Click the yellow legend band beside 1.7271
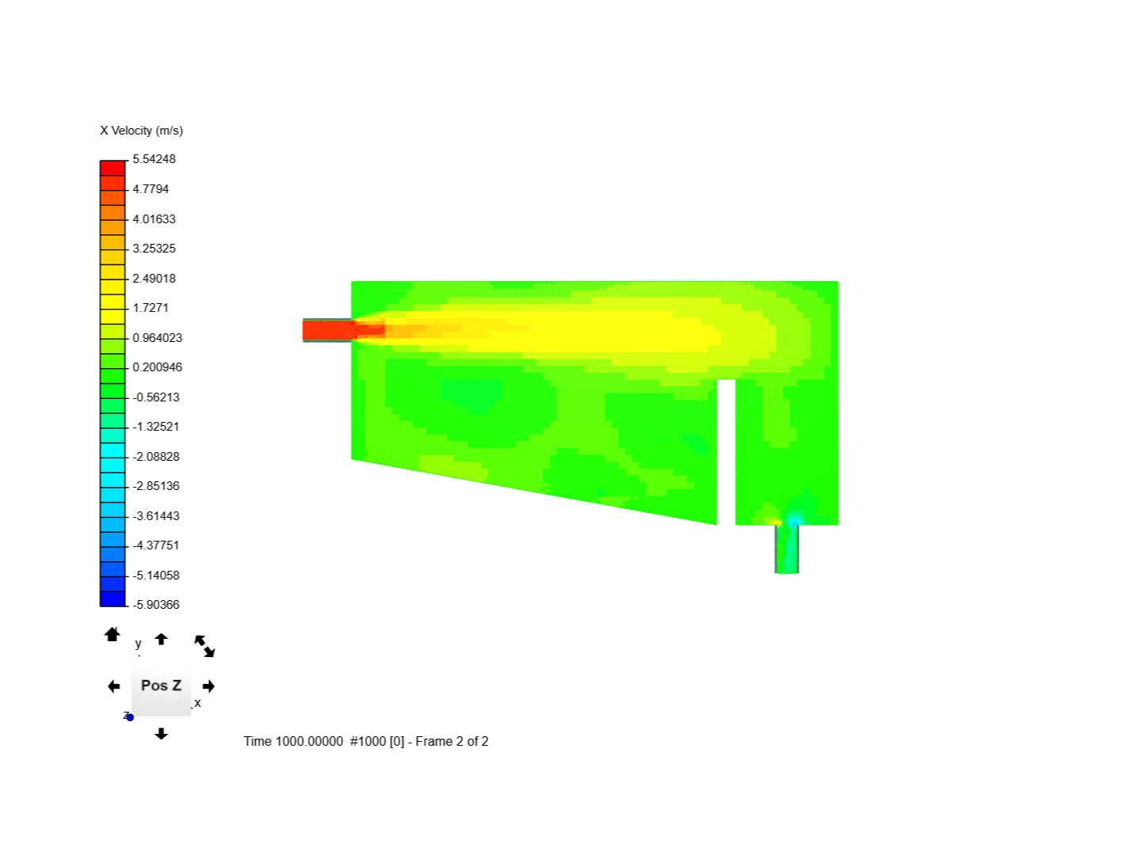The height and width of the screenshot is (855, 1141). pos(113,309)
